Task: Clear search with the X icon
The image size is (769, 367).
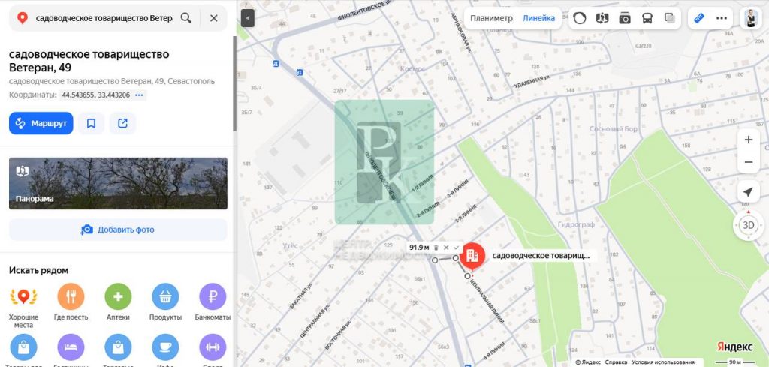Action: [x=214, y=18]
